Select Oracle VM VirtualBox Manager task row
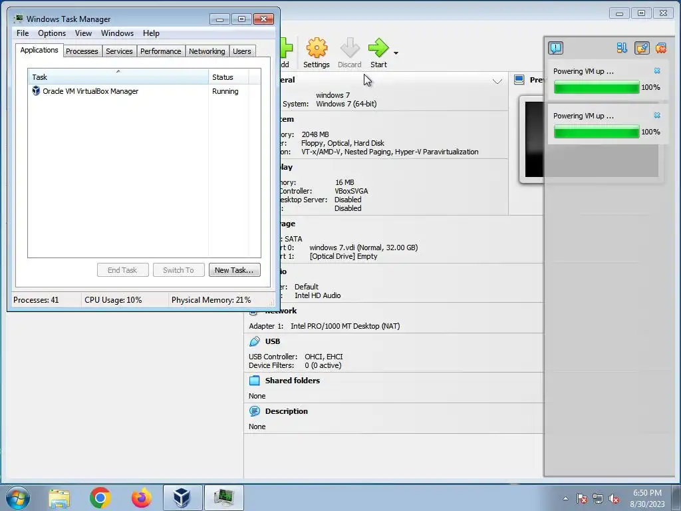 pos(144,91)
